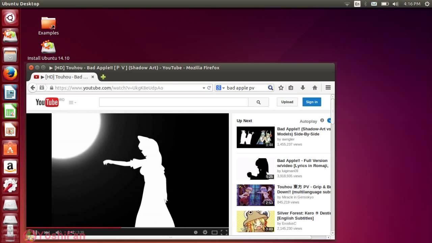Open the battery indicator
This screenshot has height=243, width=432.
coord(385,4)
